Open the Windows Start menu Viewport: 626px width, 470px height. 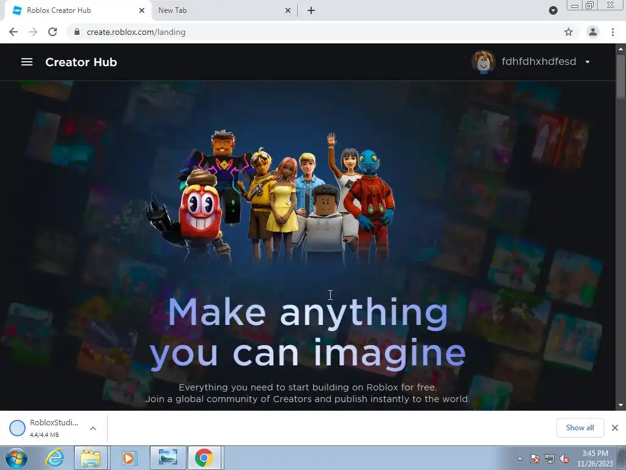click(x=17, y=458)
